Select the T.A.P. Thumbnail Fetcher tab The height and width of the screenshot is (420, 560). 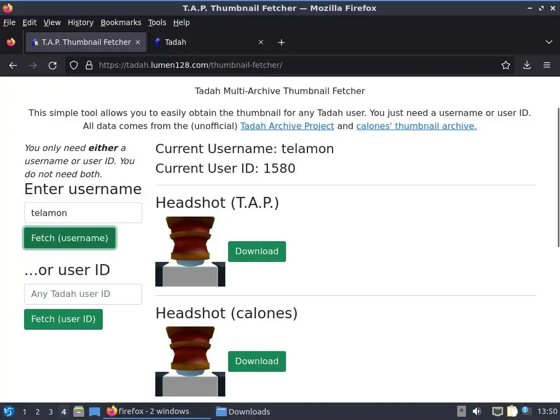click(86, 42)
